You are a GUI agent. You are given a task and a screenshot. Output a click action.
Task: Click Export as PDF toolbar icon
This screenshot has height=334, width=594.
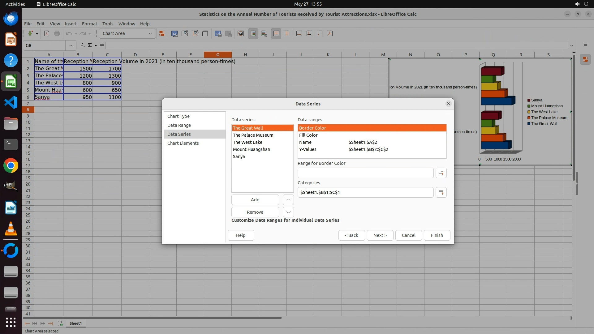(x=47, y=33)
